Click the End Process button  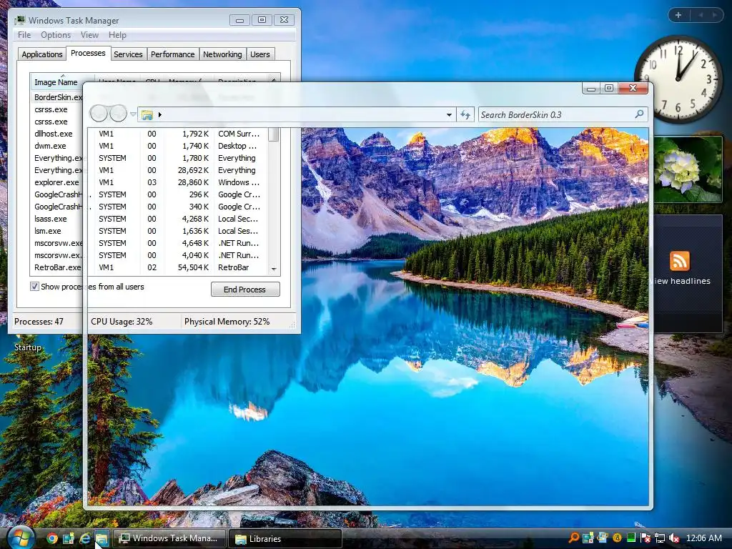click(x=245, y=290)
